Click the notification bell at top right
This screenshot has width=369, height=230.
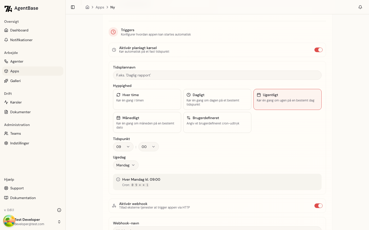coord(360,7)
